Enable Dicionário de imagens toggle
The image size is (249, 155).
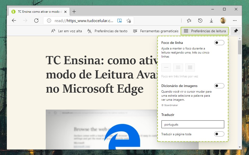point(219,86)
